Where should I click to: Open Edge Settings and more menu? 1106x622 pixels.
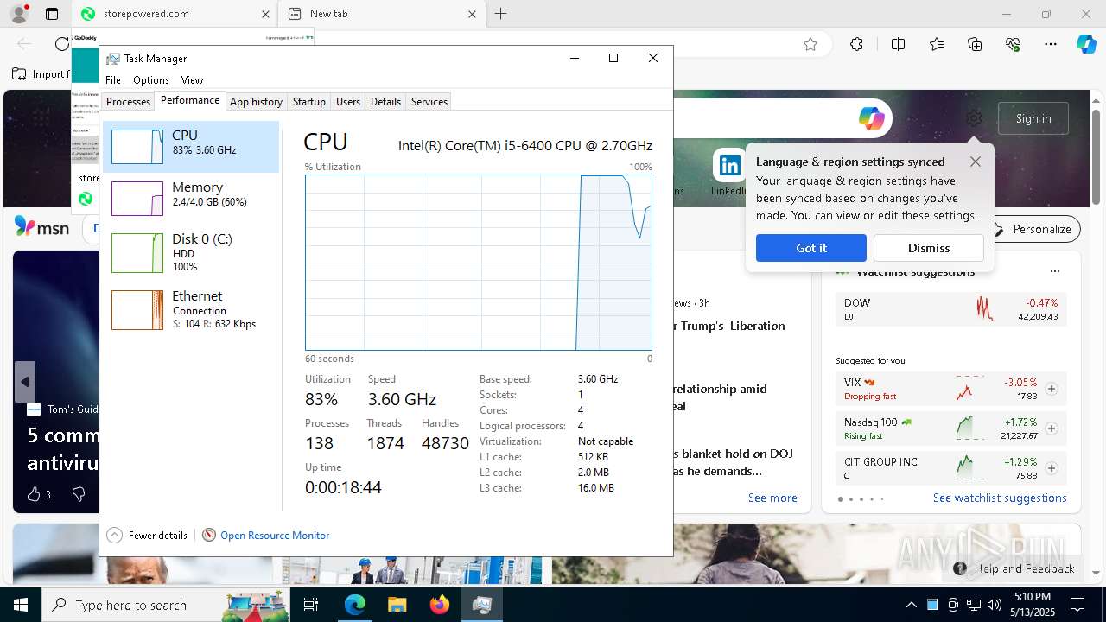pos(1051,44)
